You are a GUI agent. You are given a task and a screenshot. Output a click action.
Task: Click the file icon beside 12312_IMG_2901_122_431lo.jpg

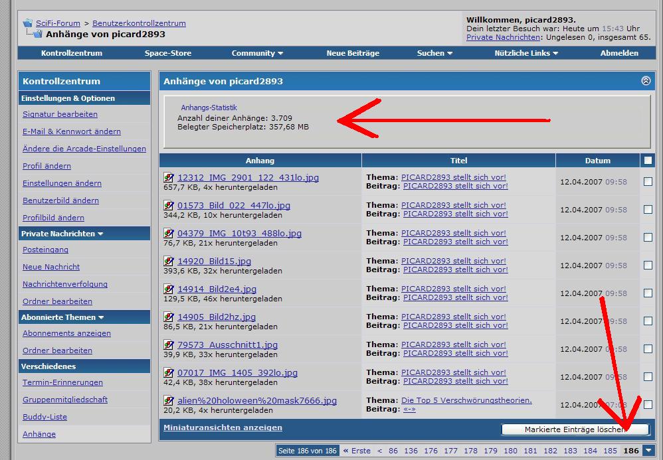(169, 177)
